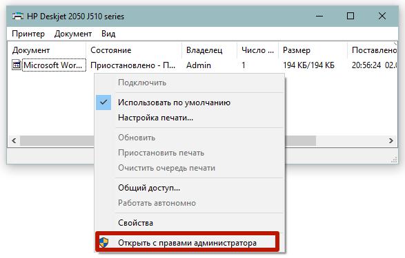
Task: Click Приостановить печать entry
Action: tap(190, 153)
